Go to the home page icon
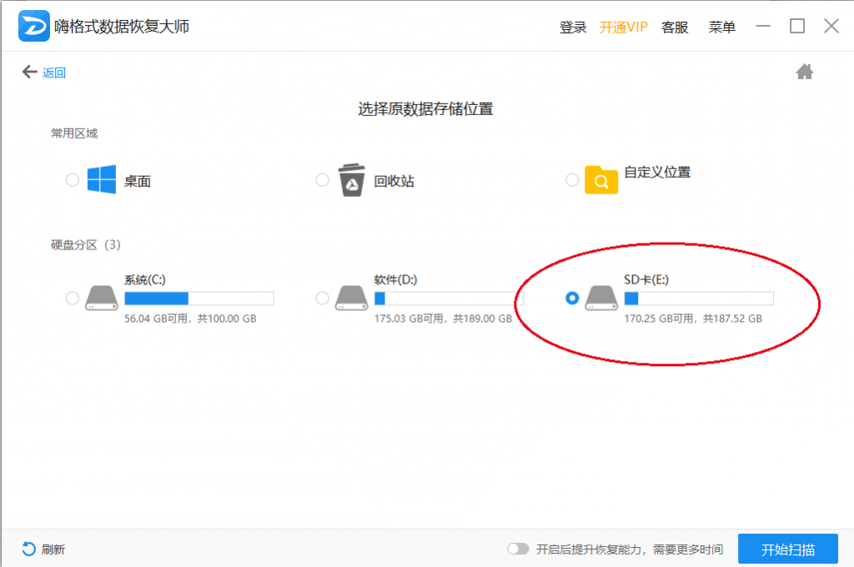Viewport: 854px width, 567px height. [x=805, y=72]
